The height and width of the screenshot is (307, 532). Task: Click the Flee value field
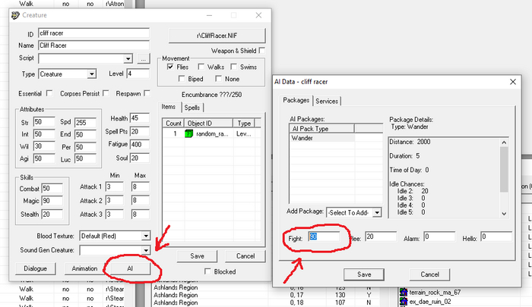click(381, 237)
